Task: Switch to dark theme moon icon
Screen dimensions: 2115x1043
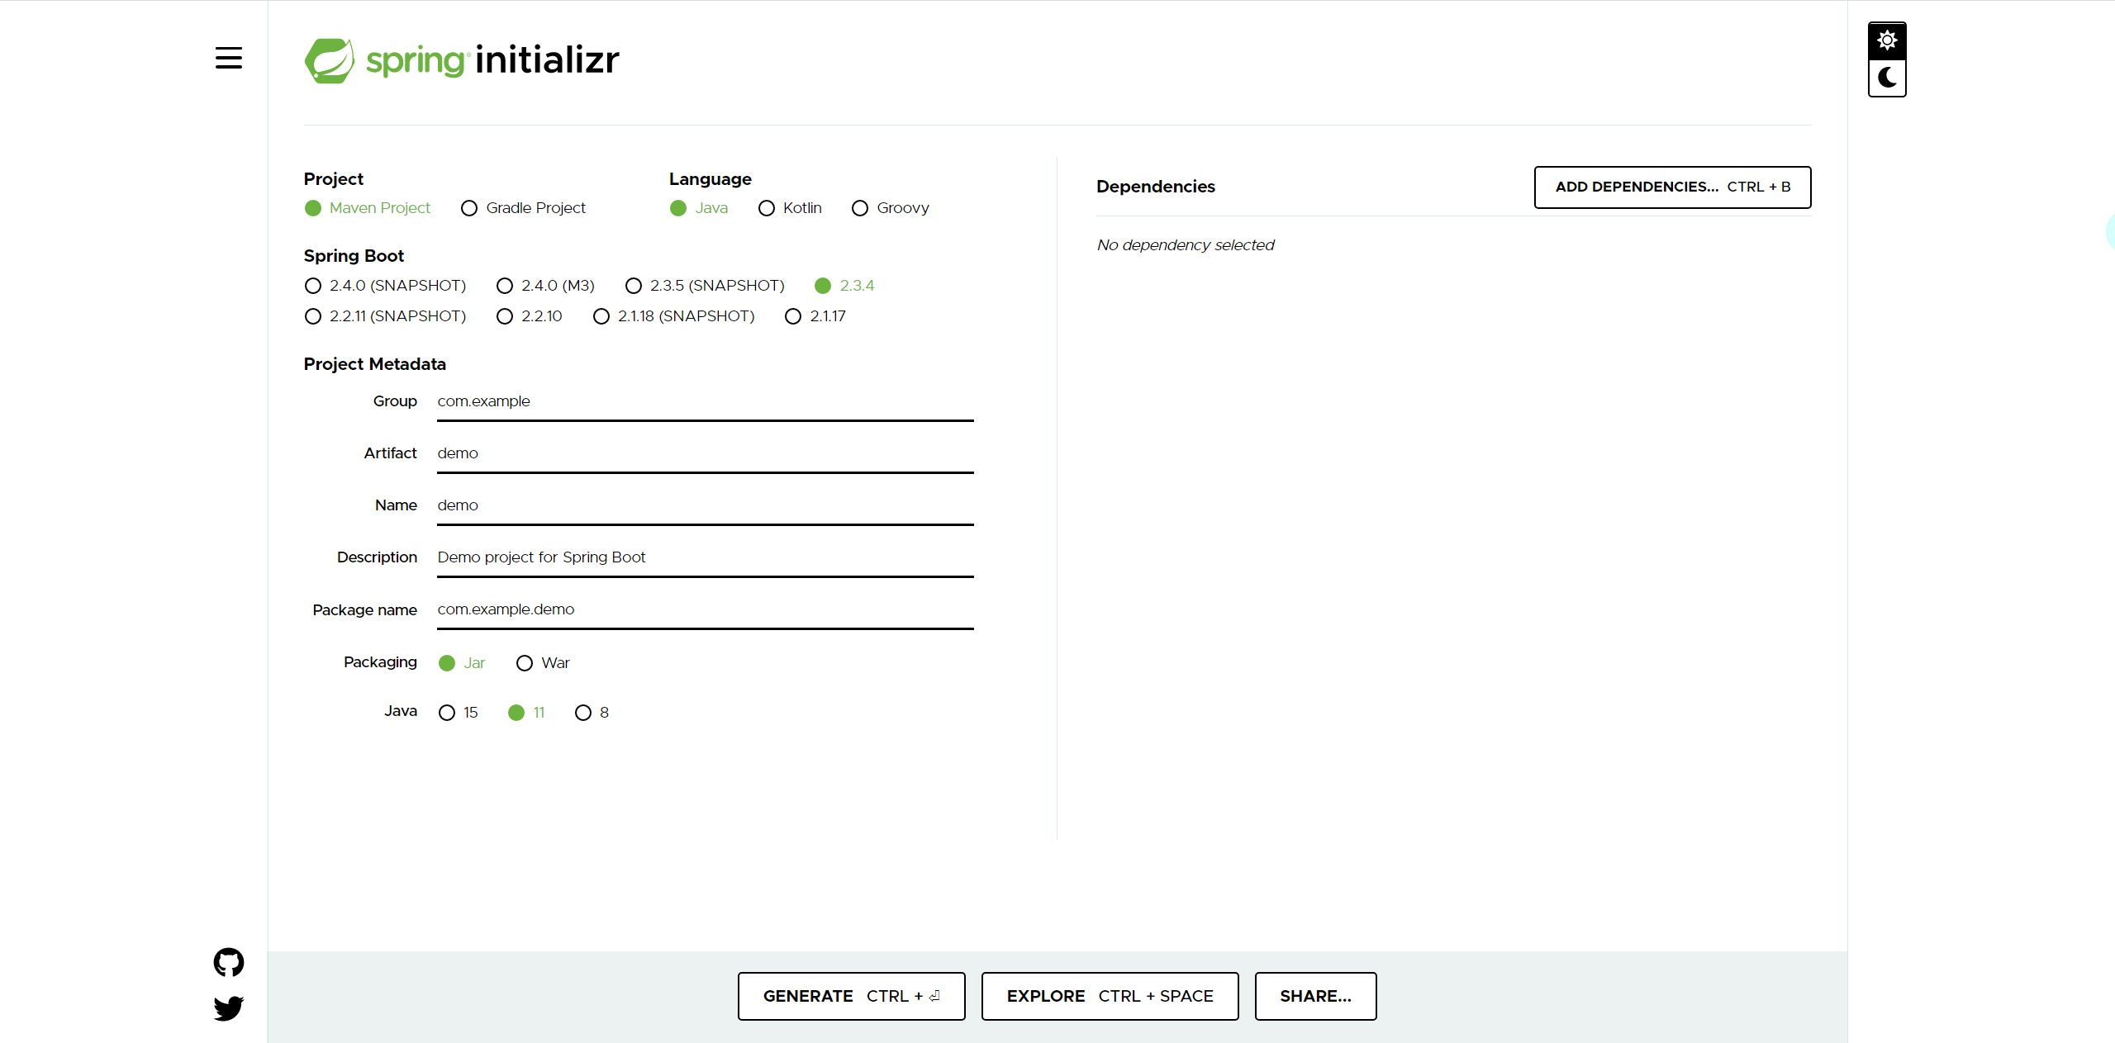Action: click(x=1886, y=78)
